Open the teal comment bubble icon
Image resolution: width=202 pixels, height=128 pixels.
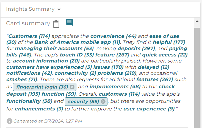point(69,22)
